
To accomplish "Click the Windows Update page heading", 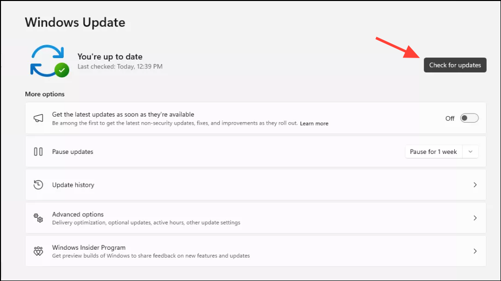I will point(75,22).
